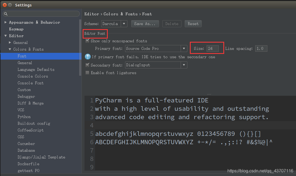Select Language Defaults in the tree
The height and width of the screenshot is (176, 296).
click(36, 70)
